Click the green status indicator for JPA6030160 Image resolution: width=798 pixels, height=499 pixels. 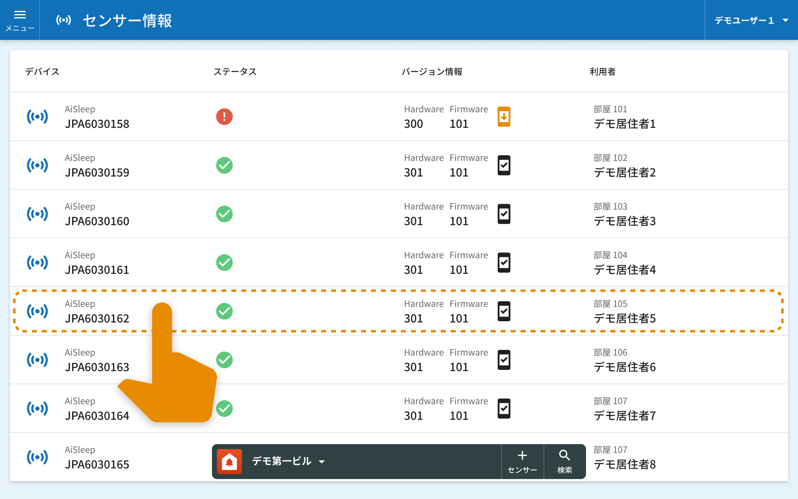[224, 214]
